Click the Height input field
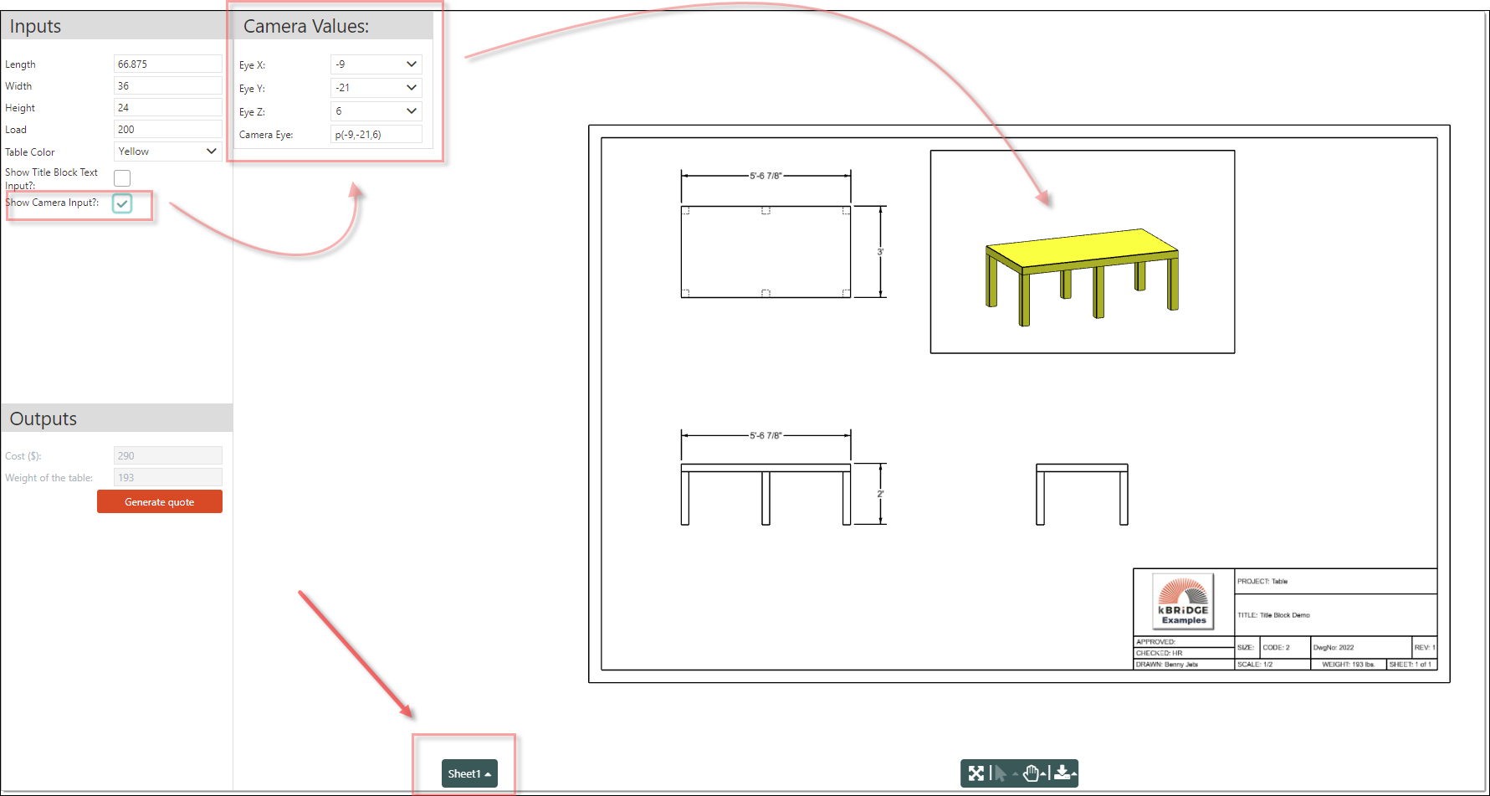This screenshot has height=796, width=1490. coord(167,107)
